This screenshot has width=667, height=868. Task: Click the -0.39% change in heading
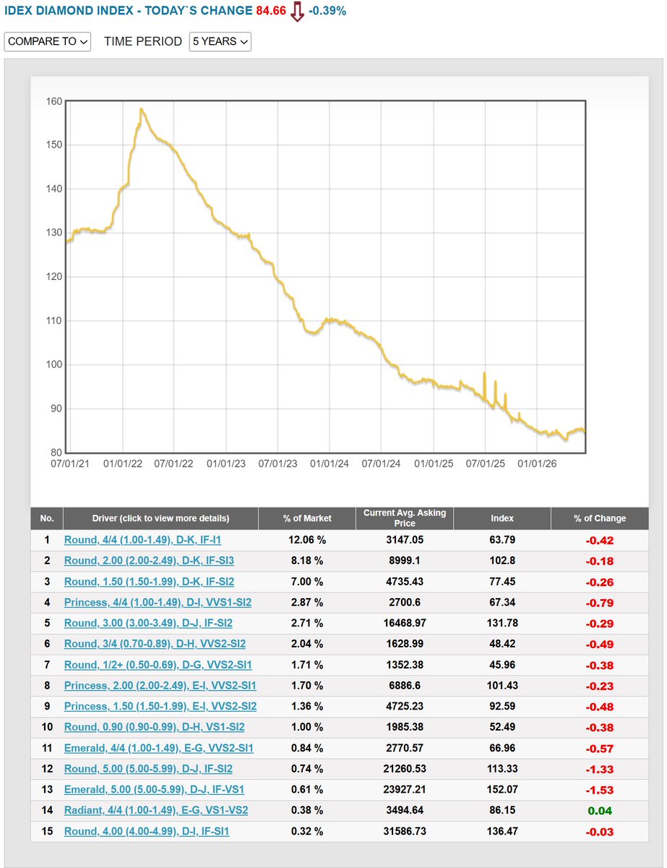point(327,11)
